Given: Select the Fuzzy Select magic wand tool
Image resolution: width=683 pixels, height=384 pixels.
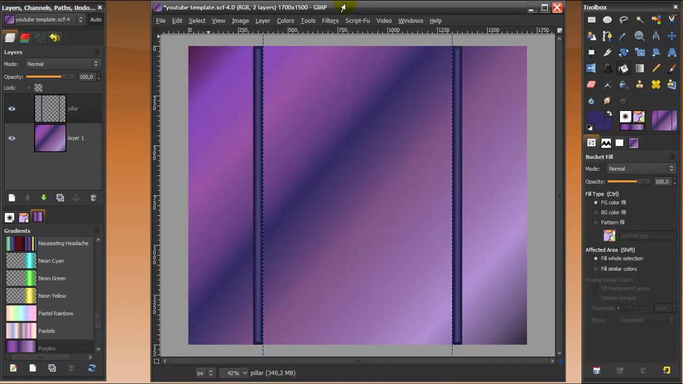Looking at the screenshot, I should pyautogui.click(x=640, y=20).
